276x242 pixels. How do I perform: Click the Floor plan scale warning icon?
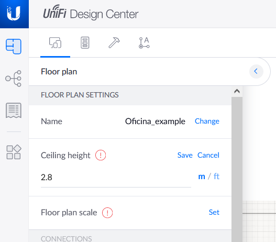[x=107, y=213]
